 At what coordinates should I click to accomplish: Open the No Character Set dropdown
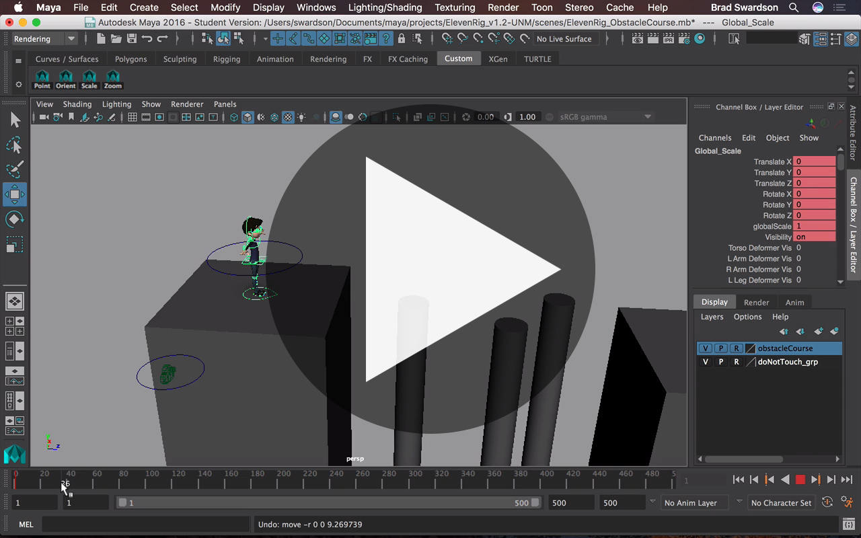coord(780,502)
